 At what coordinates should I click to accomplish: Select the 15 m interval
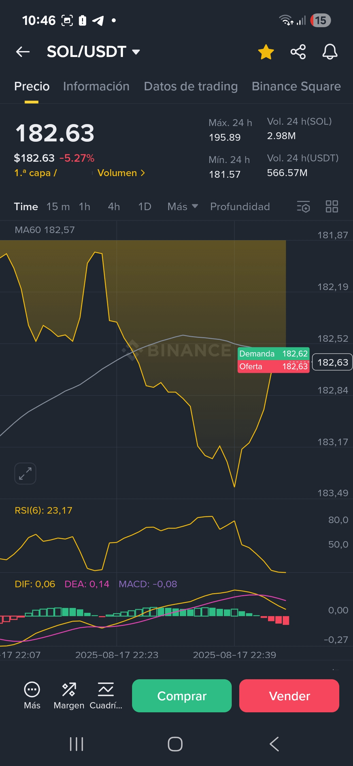coord(58,207)
